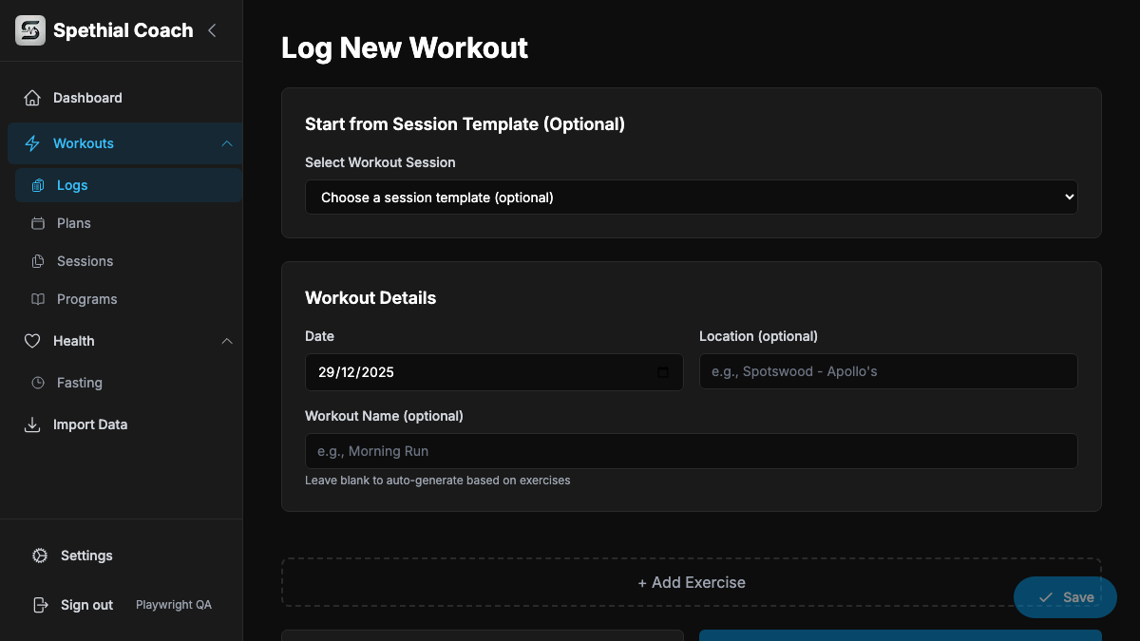Click the Logs clipboard icon
Viewport: 1140px width, 641px height.
40,185
